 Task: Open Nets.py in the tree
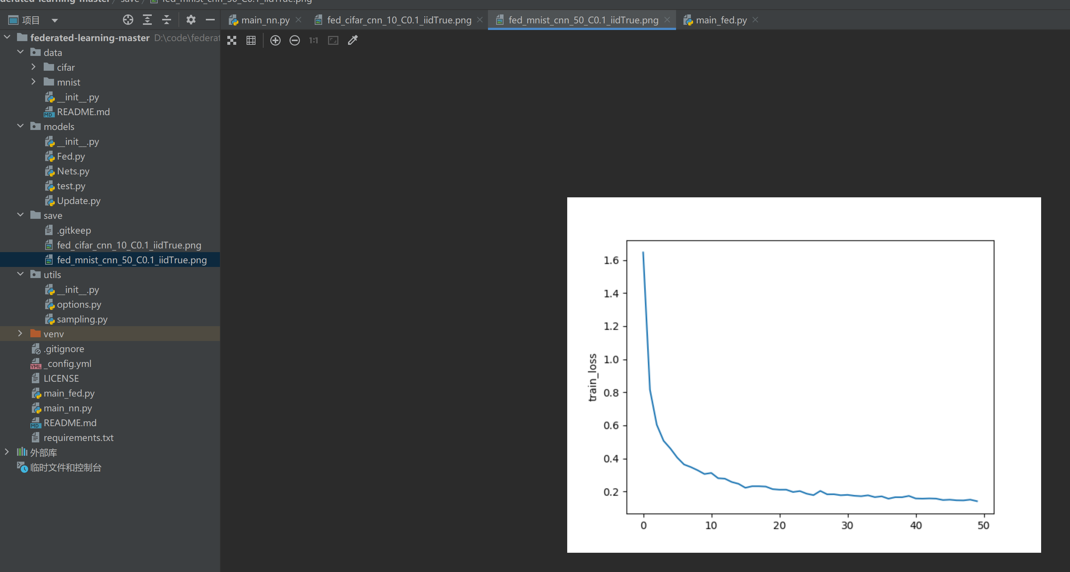[x=73, y=171]
